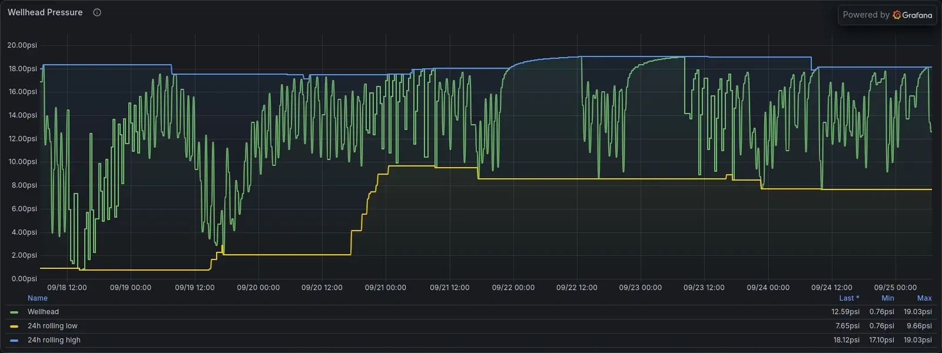
Task: Click the 09/23 12:00 time axis label
Action: (704, 288)
